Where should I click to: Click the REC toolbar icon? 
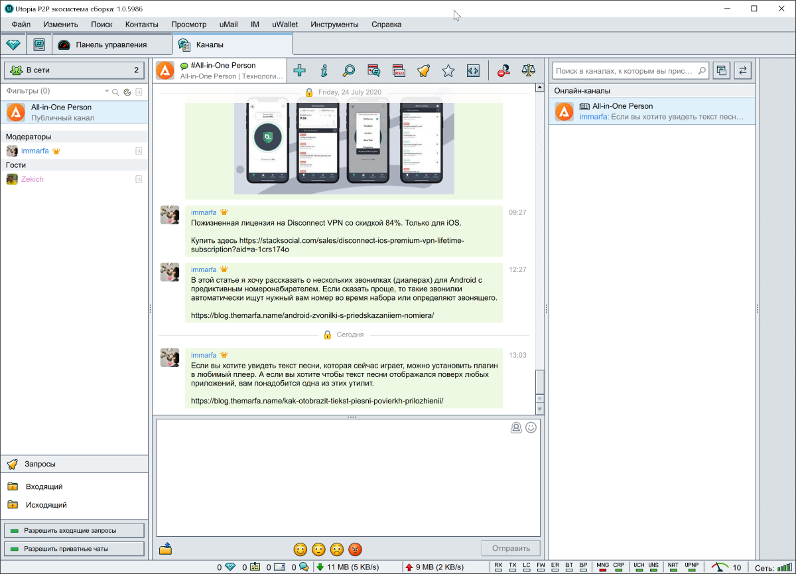399,70
